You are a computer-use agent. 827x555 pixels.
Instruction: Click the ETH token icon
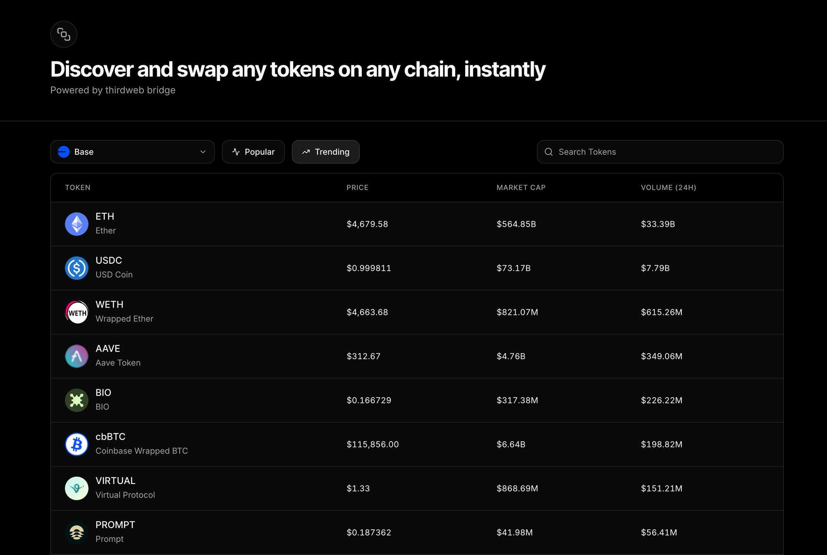(x=76, y=224)
